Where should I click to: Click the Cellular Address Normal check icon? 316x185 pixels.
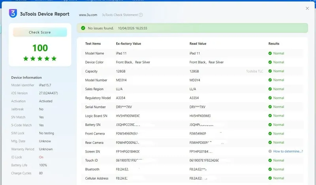pyautogui.click(x=270, y=178)
